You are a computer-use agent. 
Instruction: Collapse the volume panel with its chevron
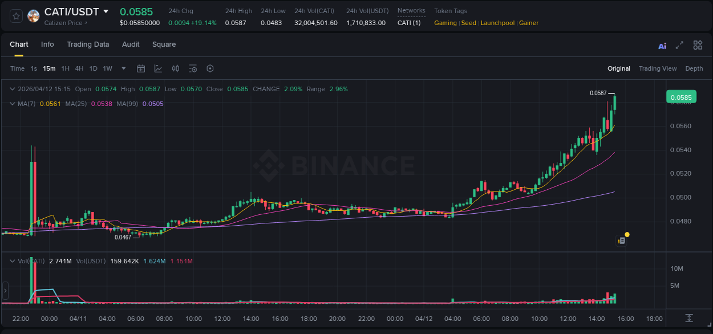(11, 260)
